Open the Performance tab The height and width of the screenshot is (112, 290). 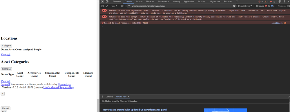[x=163, y=1]
